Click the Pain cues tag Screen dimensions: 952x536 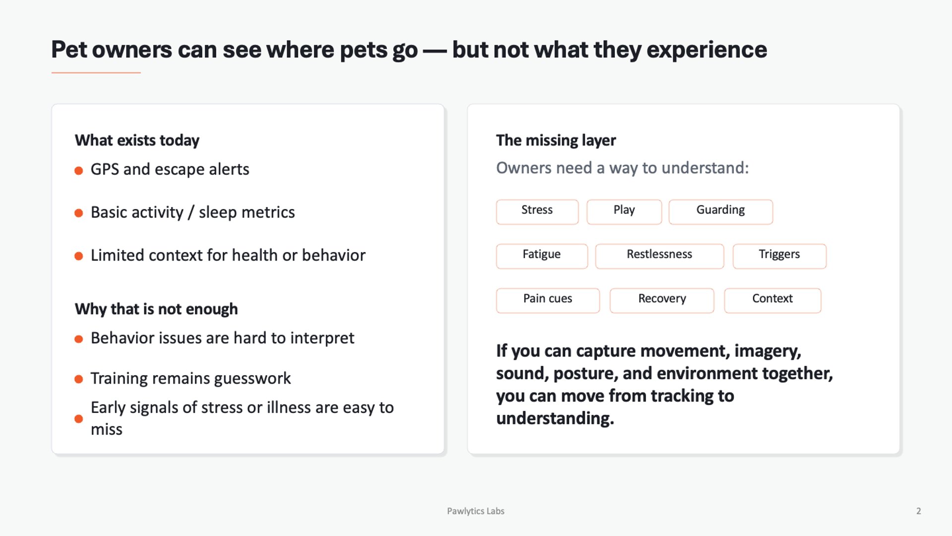pyautogui.click(x=548, y=300)
